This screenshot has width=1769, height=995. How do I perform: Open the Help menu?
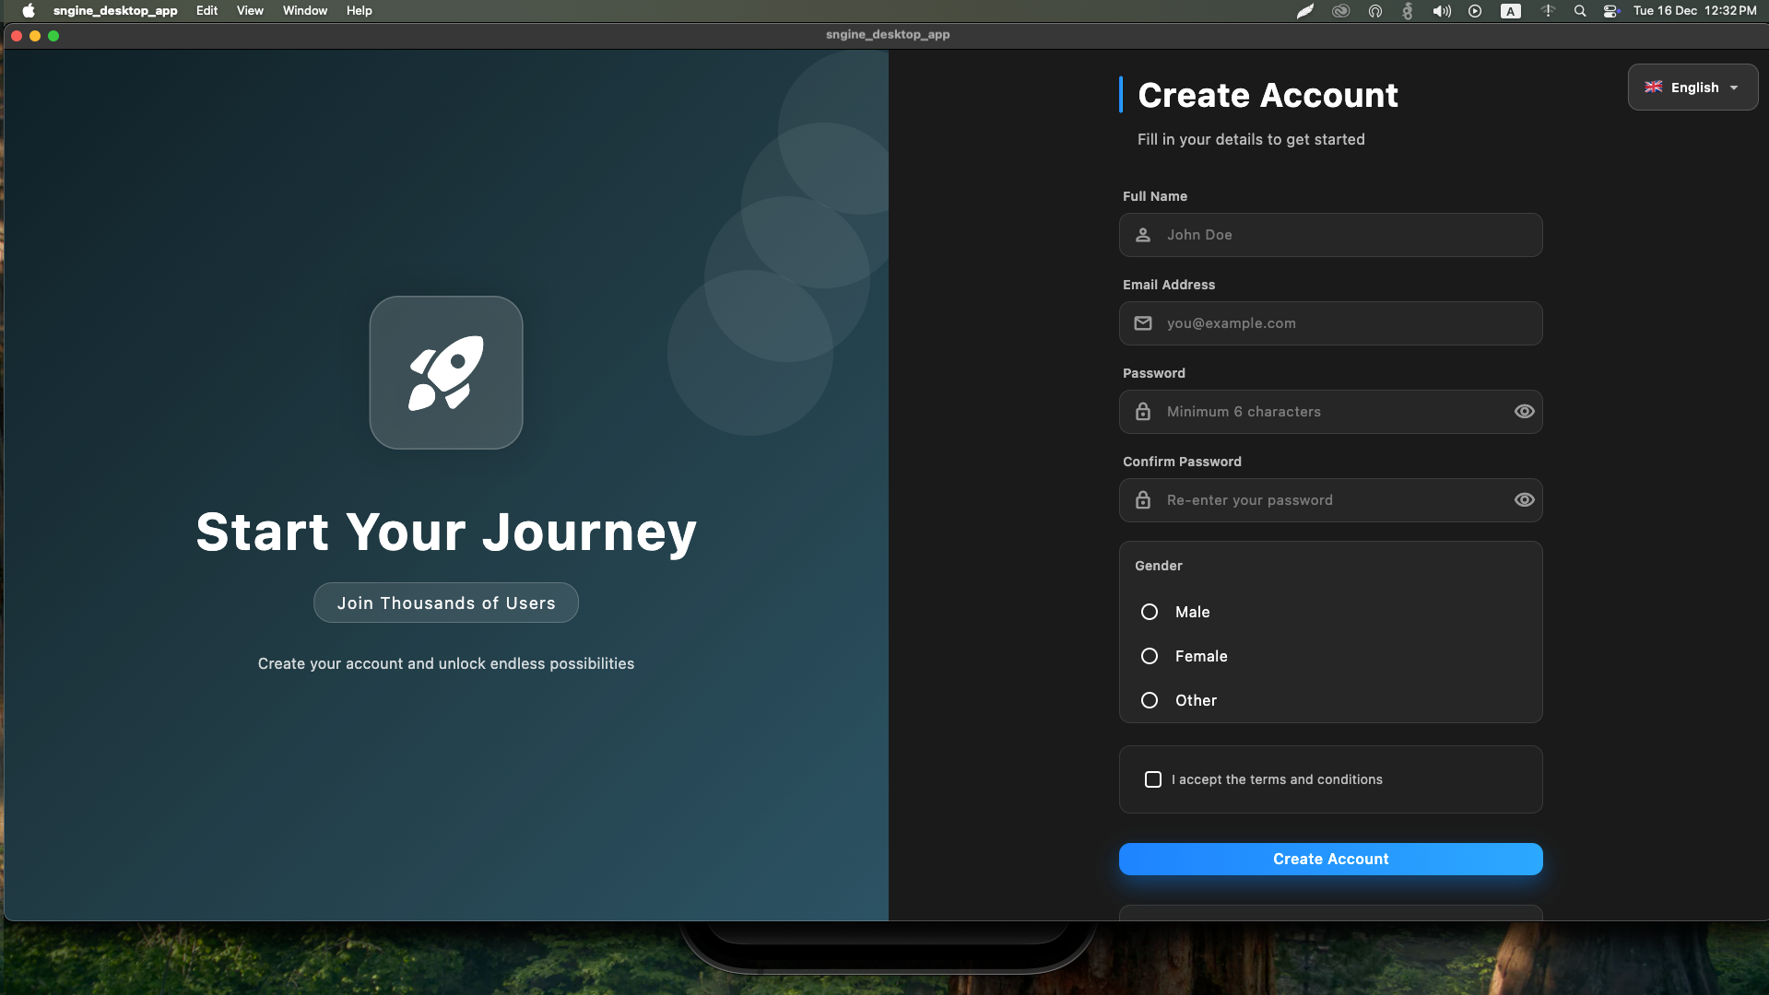(359, 10)
